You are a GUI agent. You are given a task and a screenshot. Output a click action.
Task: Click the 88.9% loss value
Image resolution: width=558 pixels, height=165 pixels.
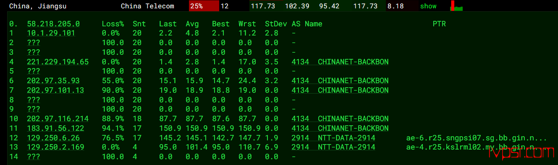tap(113, 119)
